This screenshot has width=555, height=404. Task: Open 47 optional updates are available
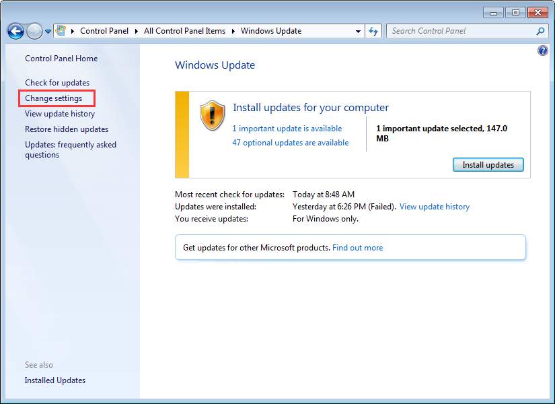click(290, 143)
